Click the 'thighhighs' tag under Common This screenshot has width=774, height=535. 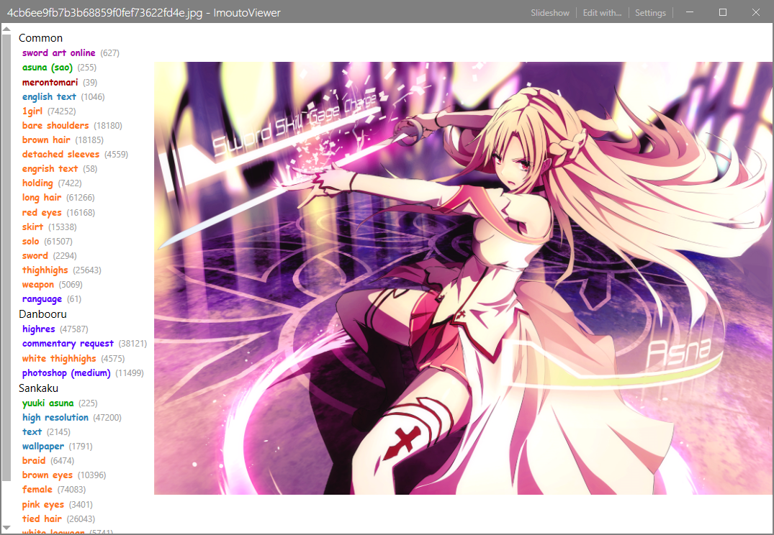click(45, 270)
